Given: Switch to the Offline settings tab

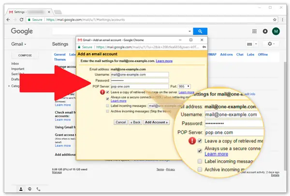Looking at the screenshot, I should pos(263,55).
